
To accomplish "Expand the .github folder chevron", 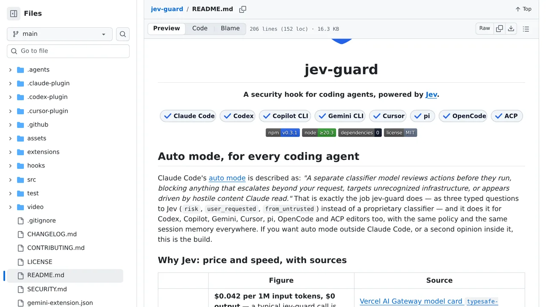I will pyautogui.click(x=10, y=125).
